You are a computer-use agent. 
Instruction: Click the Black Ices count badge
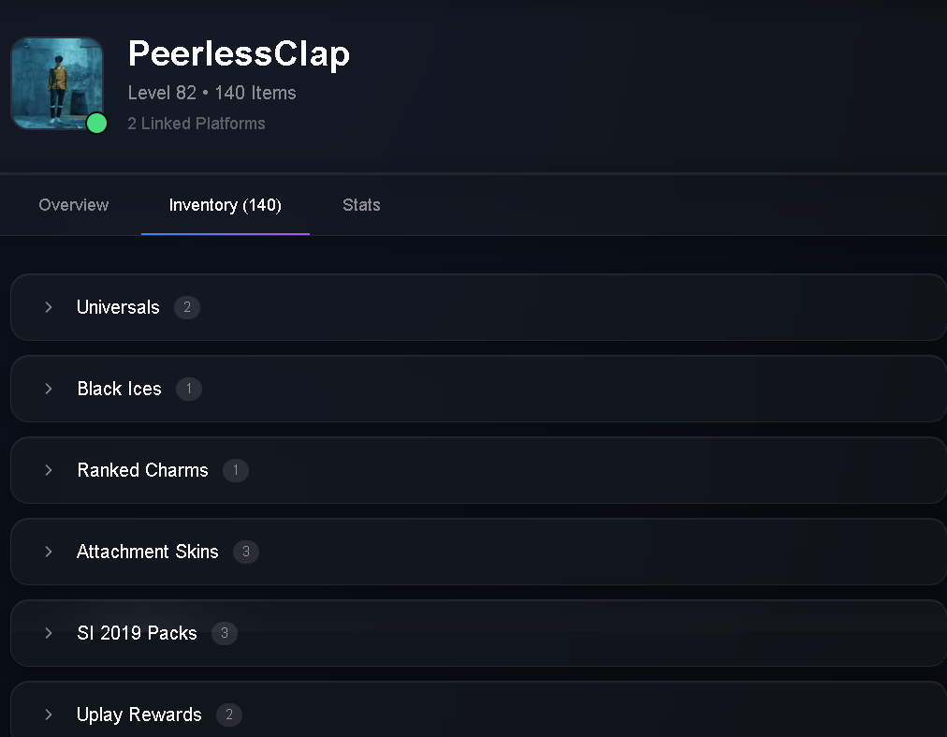(189, 389)
